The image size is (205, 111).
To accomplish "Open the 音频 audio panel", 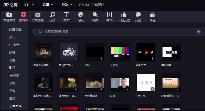I will (x=52, y=17).
